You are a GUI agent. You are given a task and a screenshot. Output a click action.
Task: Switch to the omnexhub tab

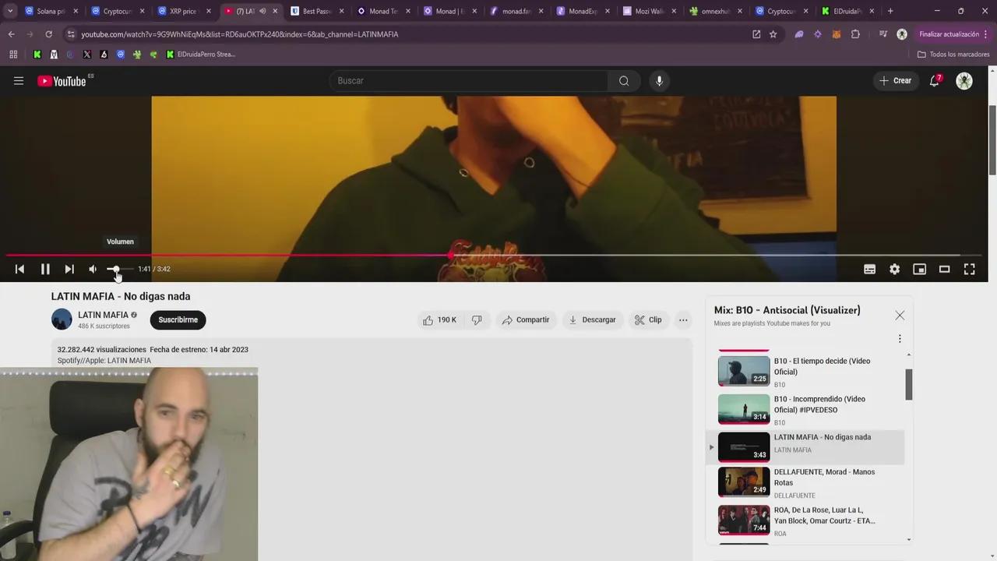pos(715,11)
